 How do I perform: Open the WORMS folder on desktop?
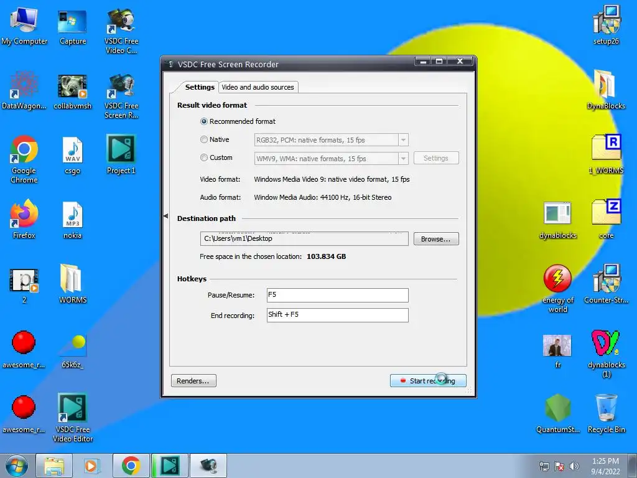[x=72, y=284]
